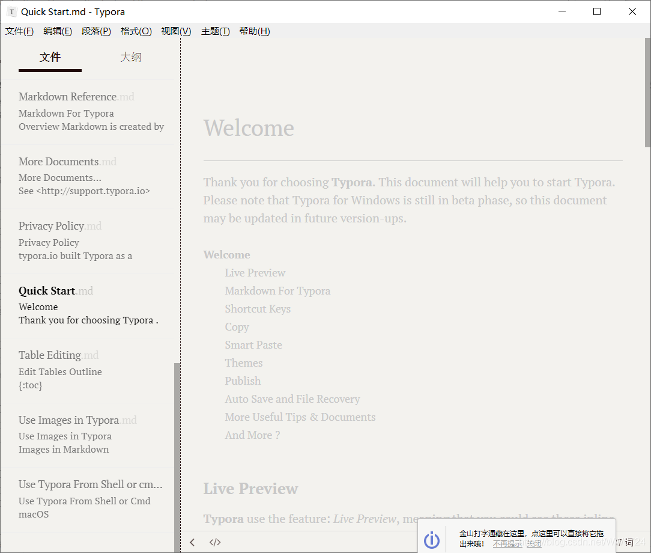Open the 文件(F) menu
The width and height of the screenshot is (651, 553).
(19, 31)
